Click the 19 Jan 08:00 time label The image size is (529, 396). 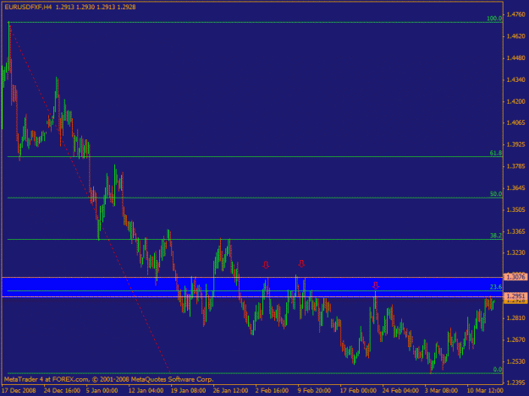(188, 390)
